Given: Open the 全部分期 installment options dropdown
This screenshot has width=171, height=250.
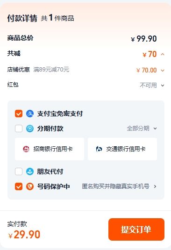Looking at the screenshot, I should coord(142,129).
